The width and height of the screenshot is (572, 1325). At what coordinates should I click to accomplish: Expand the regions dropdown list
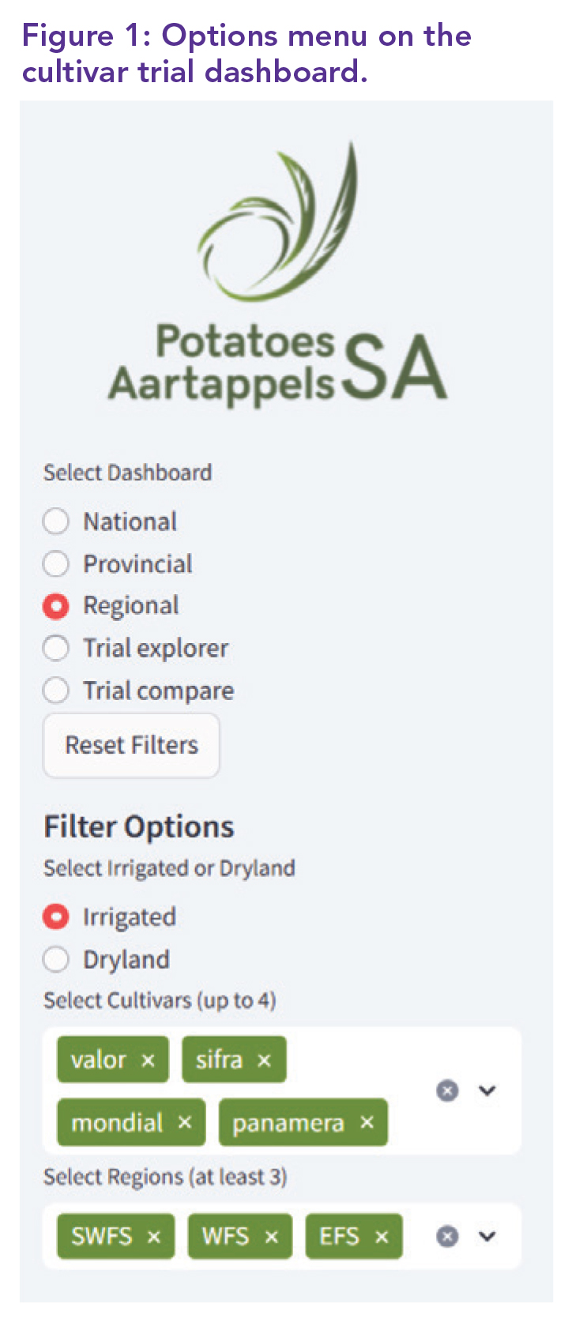[x=487, y=1237]
